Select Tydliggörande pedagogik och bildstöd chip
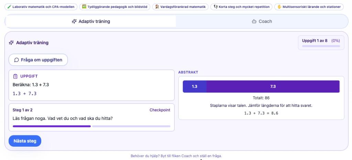 [x=115, y=7]
